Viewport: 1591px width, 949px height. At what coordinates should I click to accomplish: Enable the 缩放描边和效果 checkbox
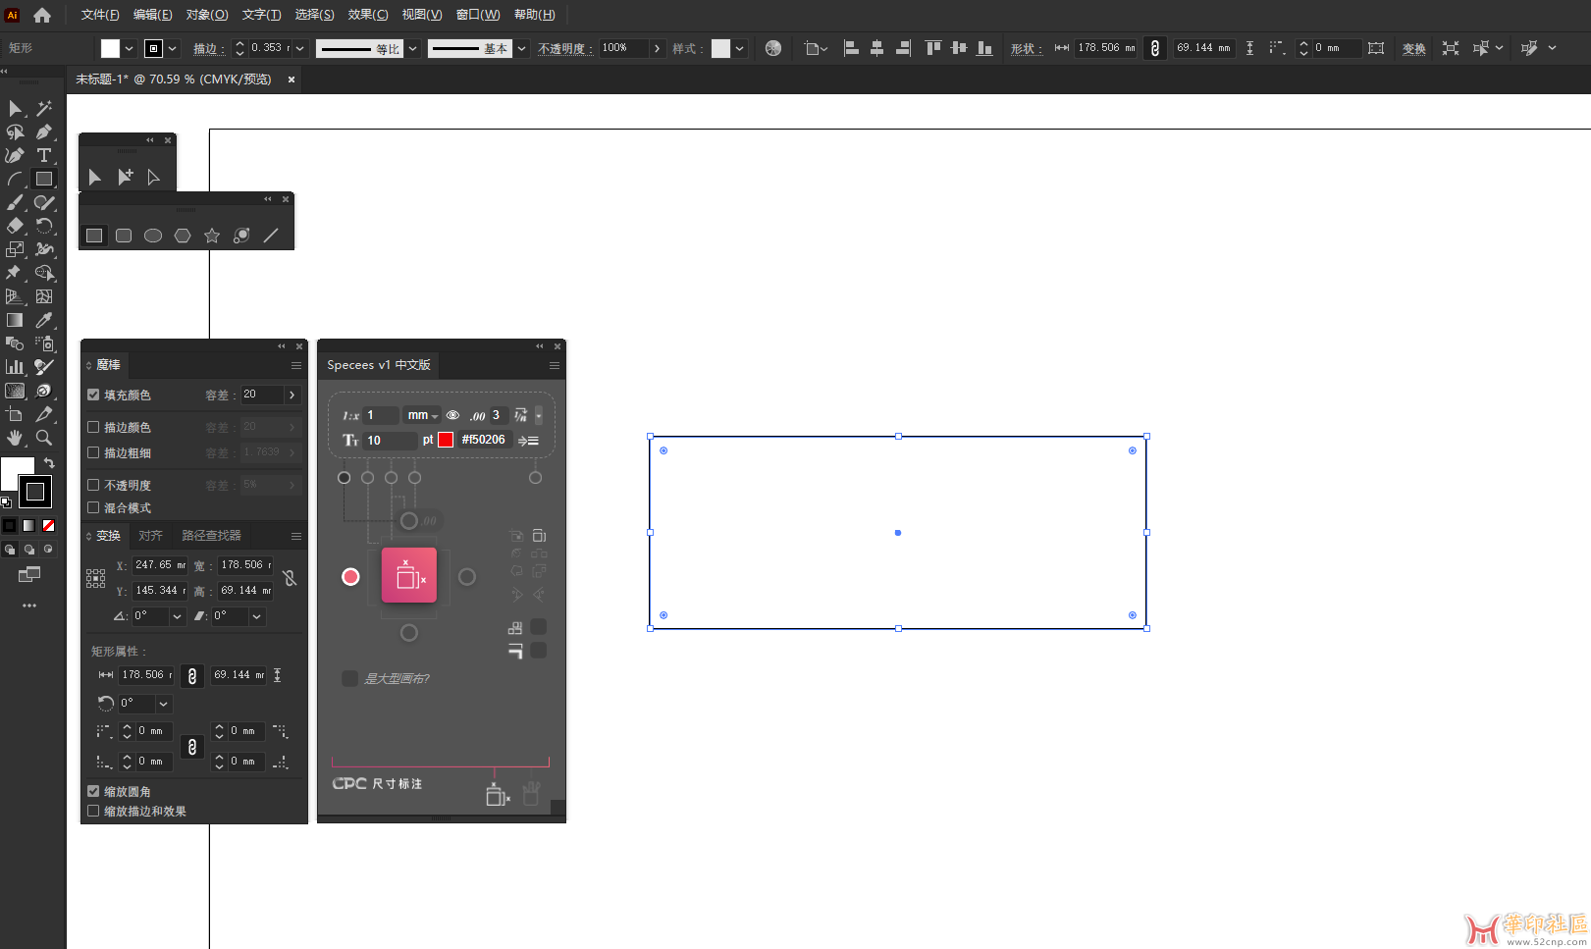(x=93, y=811)
